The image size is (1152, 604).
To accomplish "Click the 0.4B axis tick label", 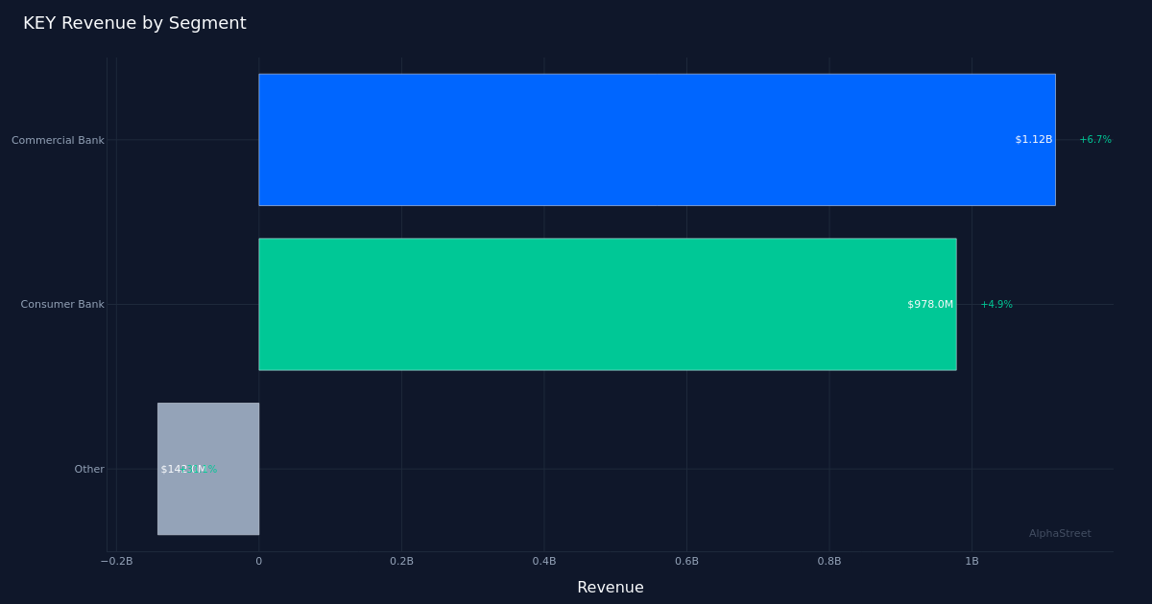I will click(543, 562).
